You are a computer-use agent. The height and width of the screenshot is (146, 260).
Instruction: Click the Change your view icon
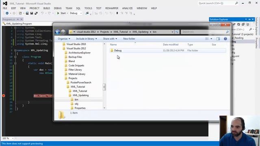[x=207, y=39]
